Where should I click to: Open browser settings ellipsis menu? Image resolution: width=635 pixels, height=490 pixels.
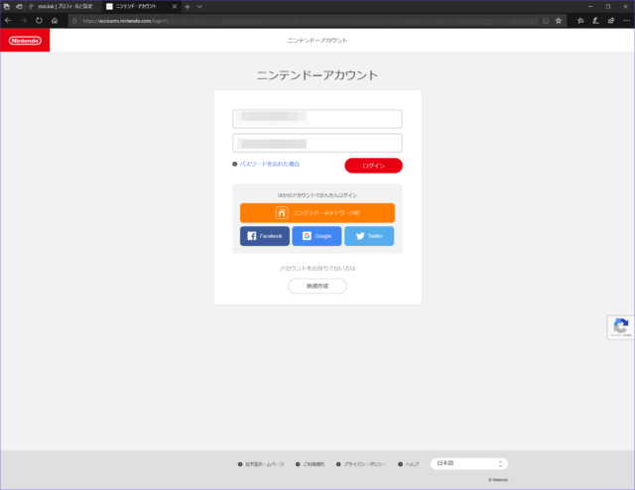[626, 21]
